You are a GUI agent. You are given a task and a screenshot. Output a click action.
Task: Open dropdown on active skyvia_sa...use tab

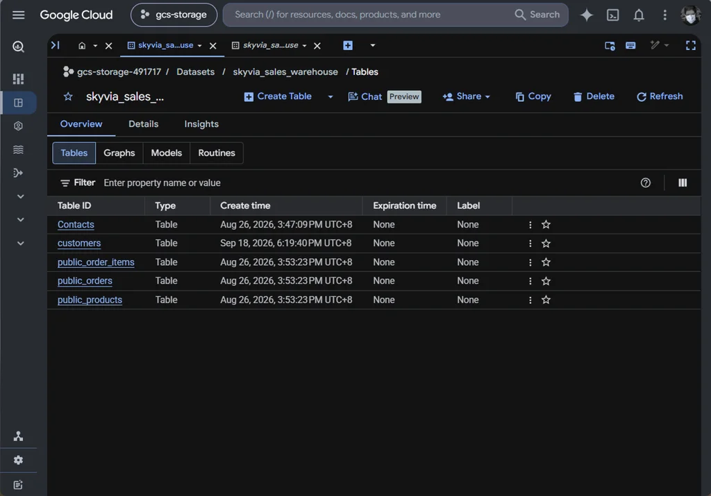click(199, 46)
